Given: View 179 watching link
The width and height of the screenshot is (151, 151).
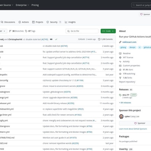Looking at the screenshot, I should [129, 74].
